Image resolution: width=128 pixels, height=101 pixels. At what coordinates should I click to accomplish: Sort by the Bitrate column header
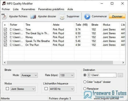tap(96, 25)
